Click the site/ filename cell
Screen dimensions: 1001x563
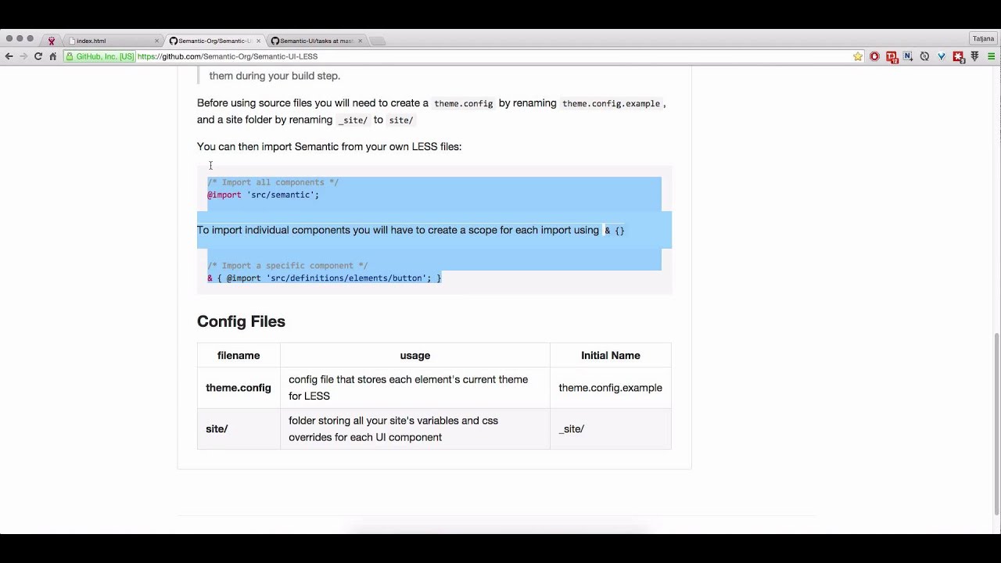tap(239, 429)
